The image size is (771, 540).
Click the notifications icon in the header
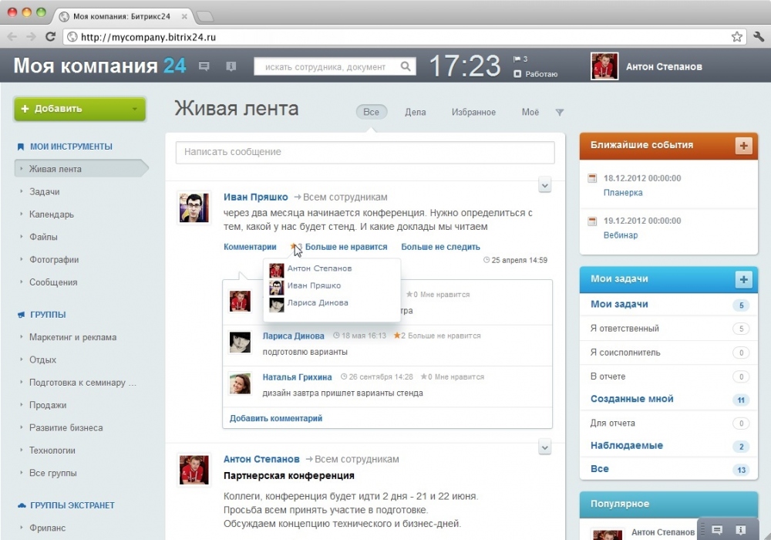coord(231,66)
